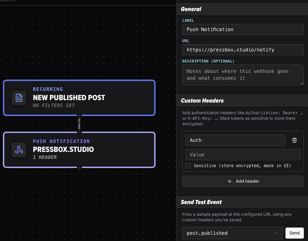Select the edge connecting the two nodes
The width and height of the screenshot is (308, 241).
click(x=79, y=124)
